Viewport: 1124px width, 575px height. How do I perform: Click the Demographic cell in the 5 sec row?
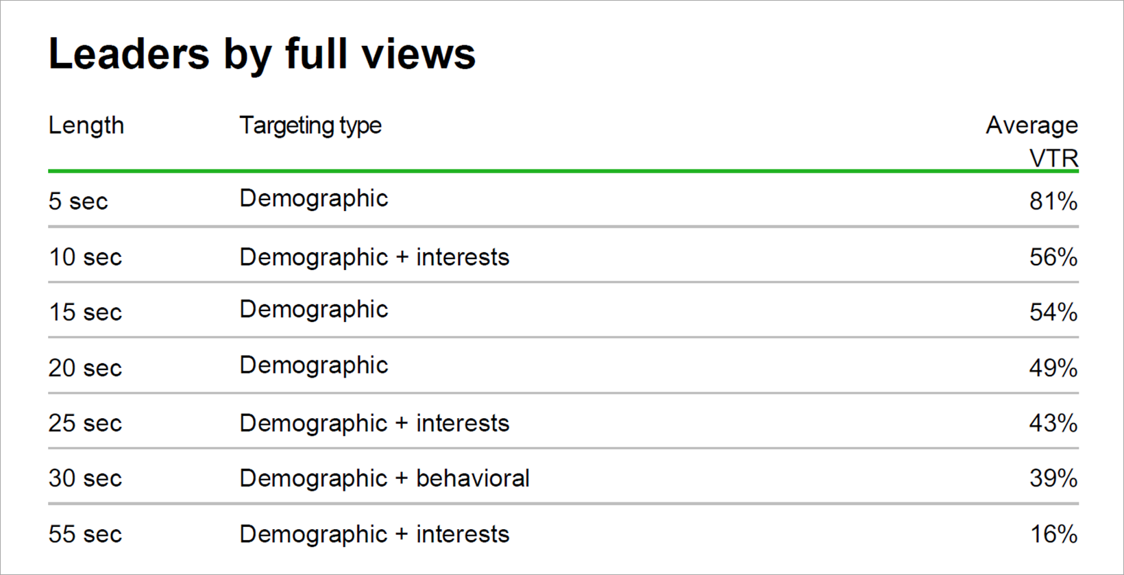click(x=314, y=199)
